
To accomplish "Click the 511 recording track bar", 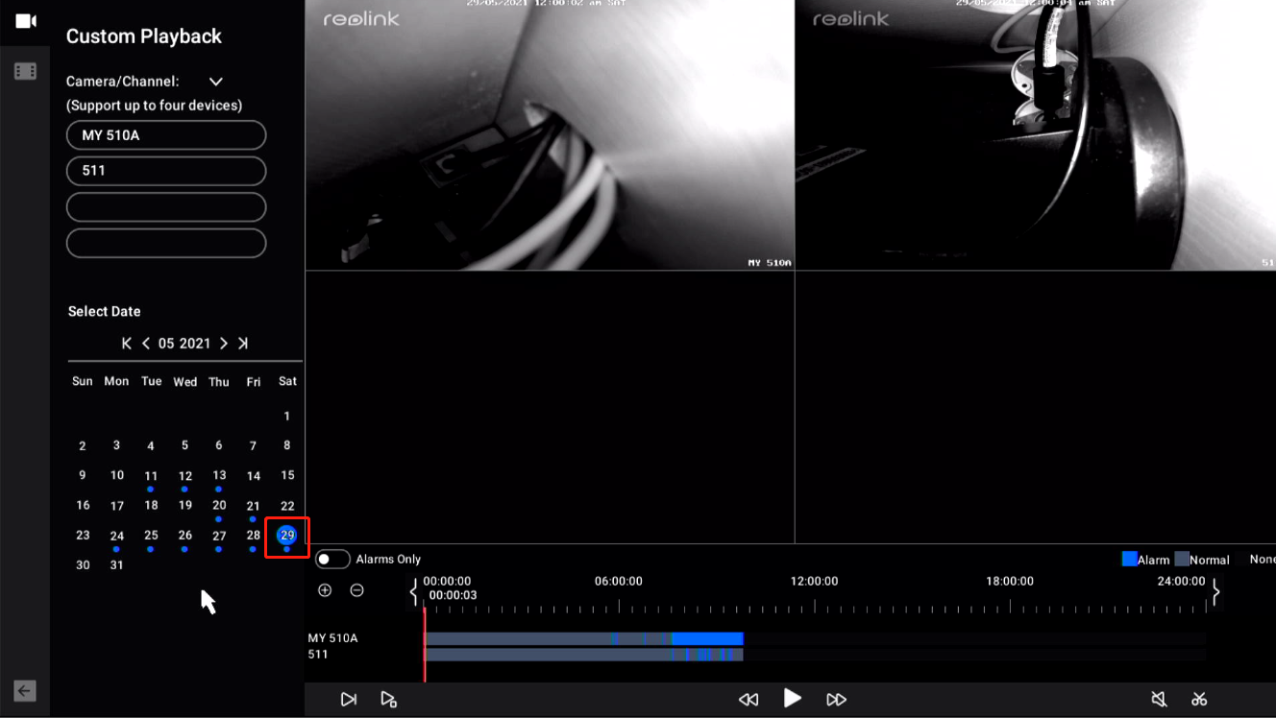I will coord(583,655).
